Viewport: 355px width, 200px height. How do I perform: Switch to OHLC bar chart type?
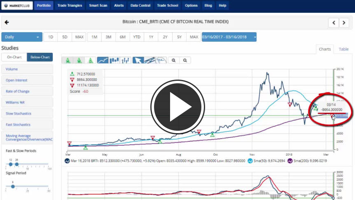(126, 60)
